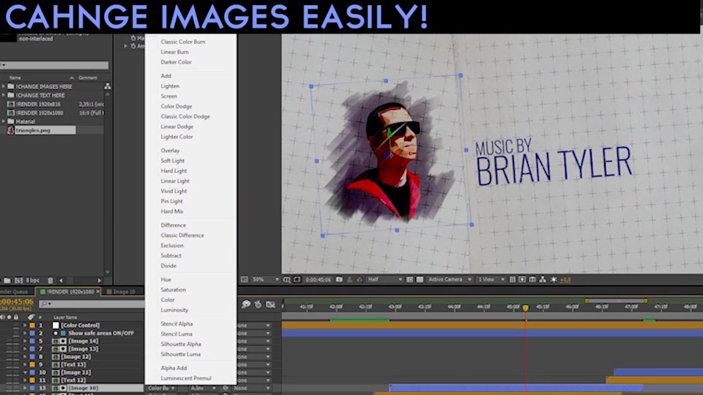Screen dimensions: 703x395
Task: Open the 50% magnification dropdown
Action: pyautogui.click(x=265, y=279)
